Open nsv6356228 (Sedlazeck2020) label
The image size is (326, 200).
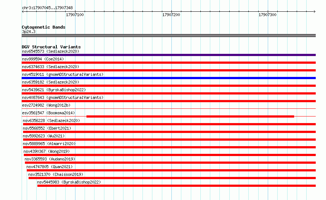coord(51,121)
